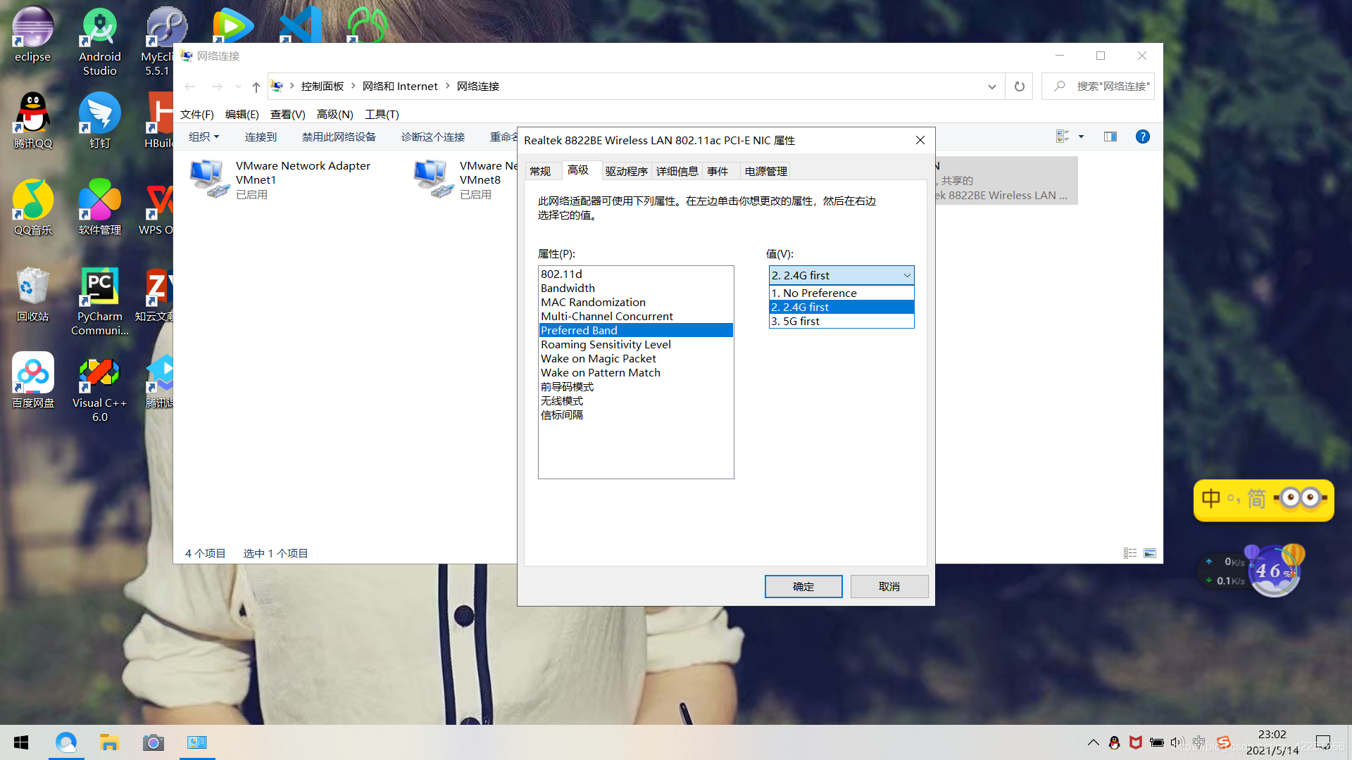Click the VMware VMnet1 adapter icon
Screen dimensions: 1352x760
click(210, 179)
